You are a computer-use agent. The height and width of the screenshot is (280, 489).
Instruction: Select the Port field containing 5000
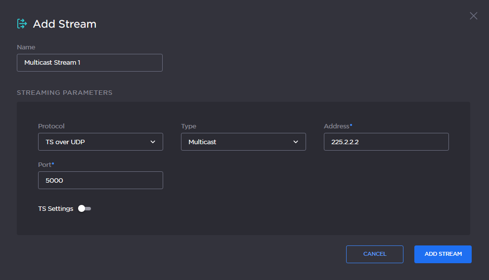click(x=100, y=180)
